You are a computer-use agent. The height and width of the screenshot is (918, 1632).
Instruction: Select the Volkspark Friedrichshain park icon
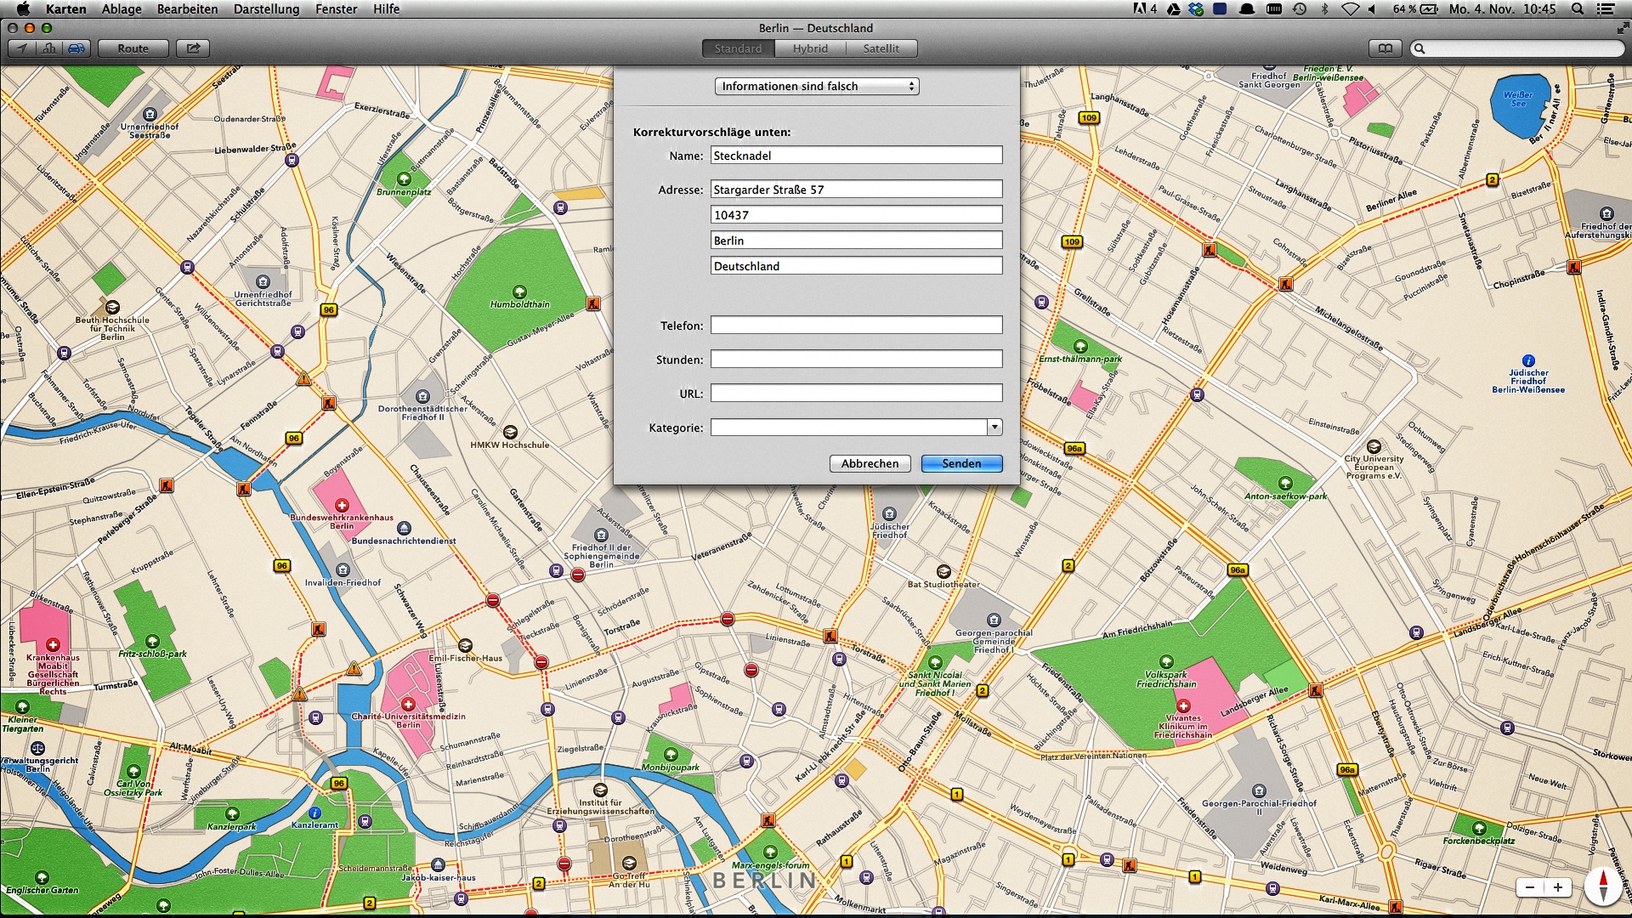coord(1166,661)
